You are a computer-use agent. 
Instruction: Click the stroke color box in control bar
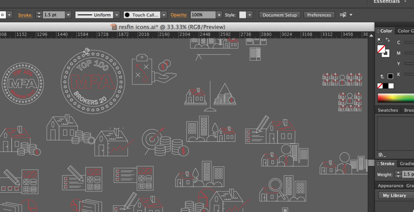click(x=3, y=15)
